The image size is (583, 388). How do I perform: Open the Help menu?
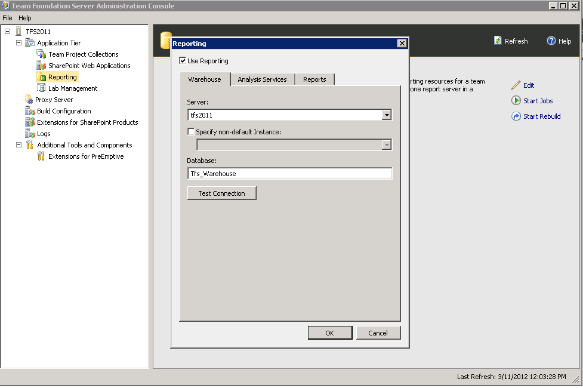[25, 18]
